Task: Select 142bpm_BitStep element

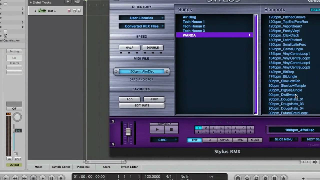Action: tap(281, 72)
